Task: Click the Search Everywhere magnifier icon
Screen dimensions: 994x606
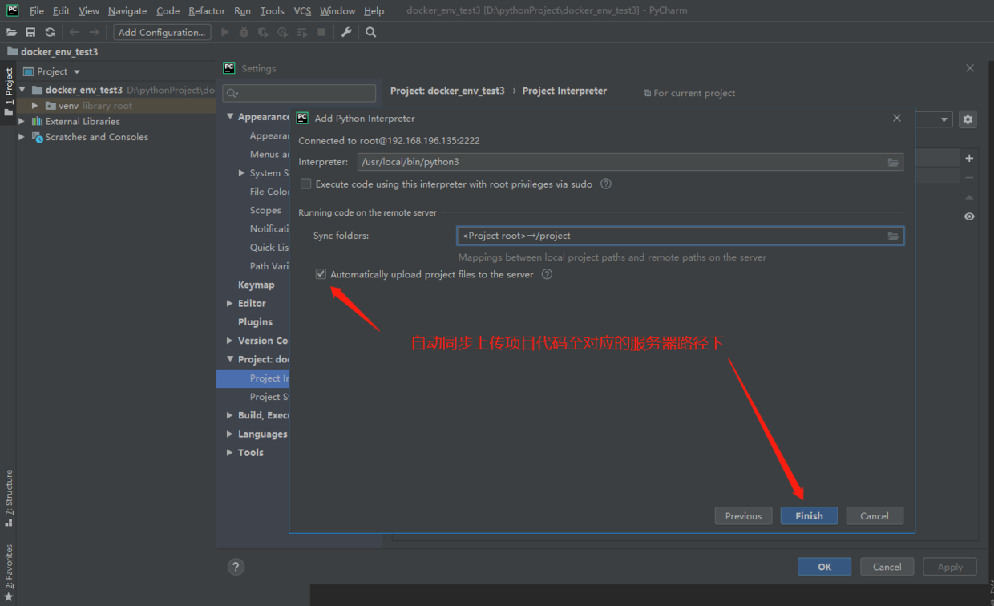Action: pyautogui.click(x=370, y=32)
